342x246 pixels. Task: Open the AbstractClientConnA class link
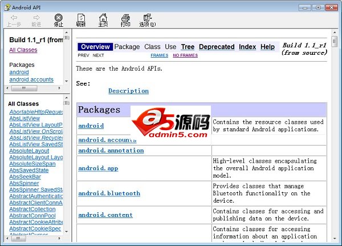36,203
